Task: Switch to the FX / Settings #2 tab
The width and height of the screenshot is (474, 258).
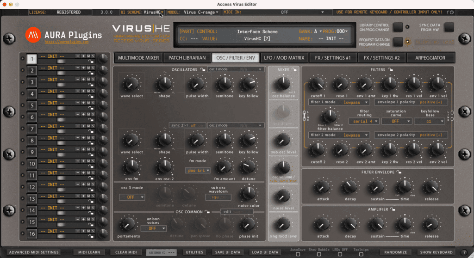Action: 381,58
